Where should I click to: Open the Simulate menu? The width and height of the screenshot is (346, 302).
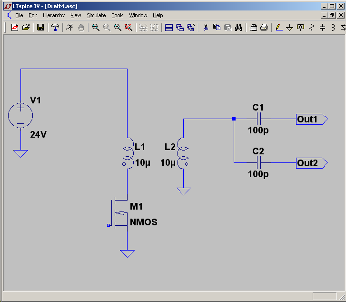coord(96,15)
